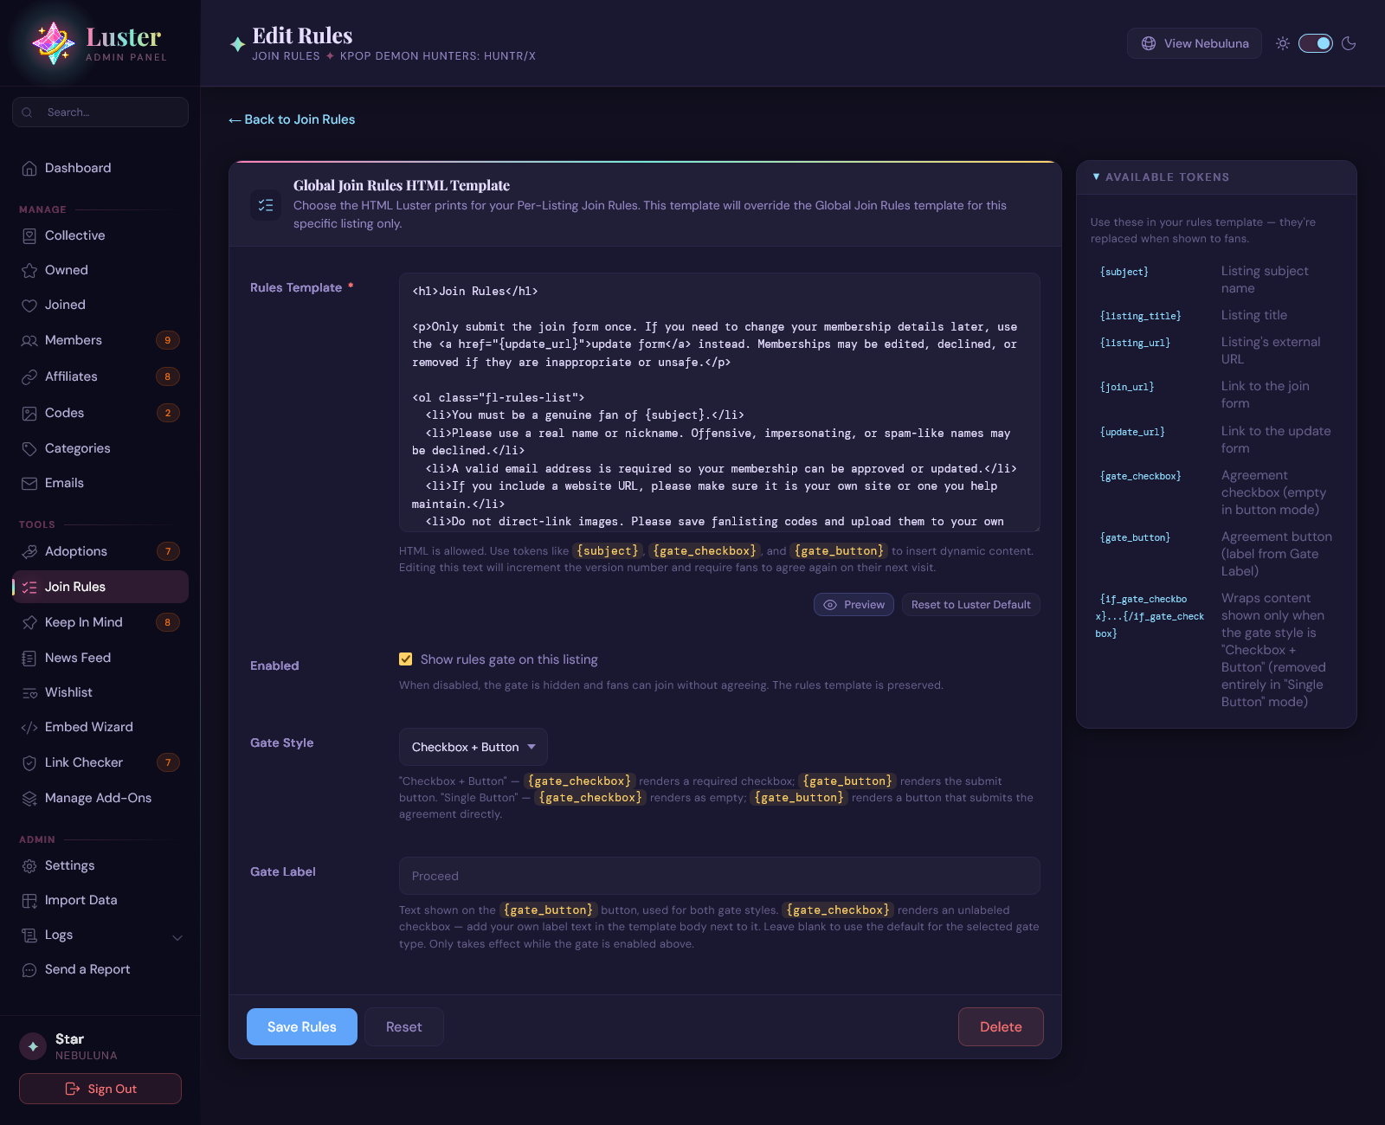Click the Settings gear icon
The width and height of the screenshot is (1385, 1125).
click(29, 865)
